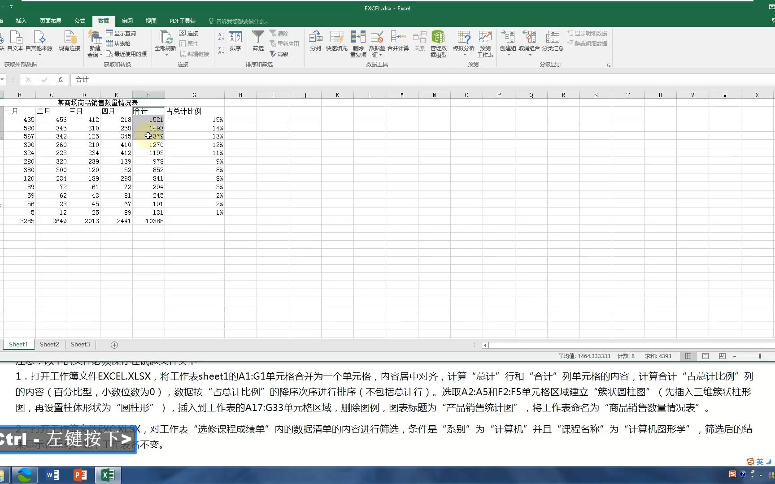Click the 管理数据模型 icon
The image size is (775, 484).
pos(438,43)
